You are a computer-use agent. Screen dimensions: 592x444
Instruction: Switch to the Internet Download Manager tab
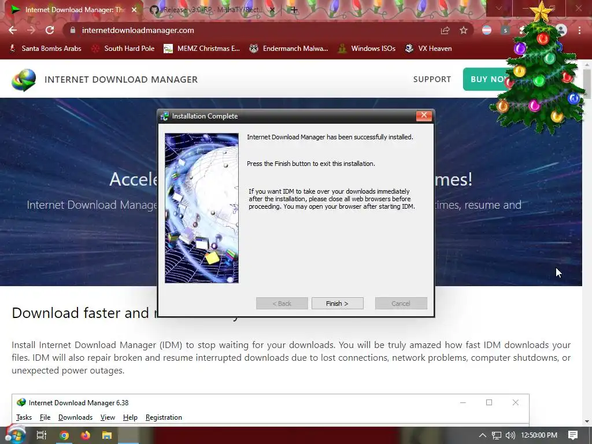pos(72,10)
